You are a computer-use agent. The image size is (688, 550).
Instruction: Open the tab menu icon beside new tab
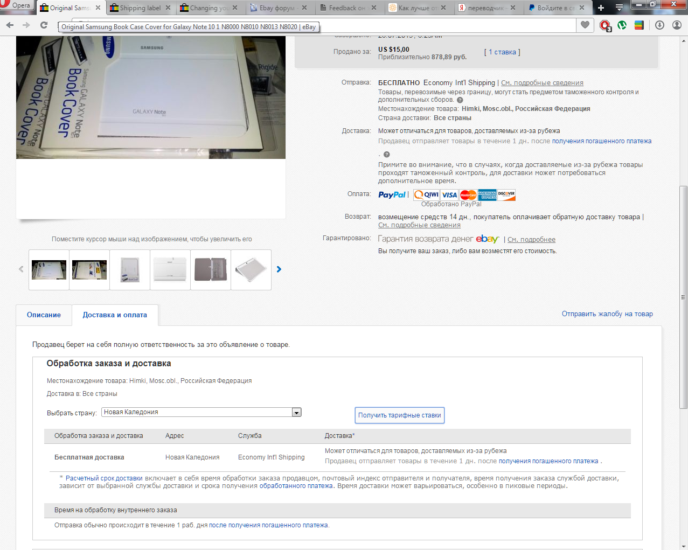[619, 8]
